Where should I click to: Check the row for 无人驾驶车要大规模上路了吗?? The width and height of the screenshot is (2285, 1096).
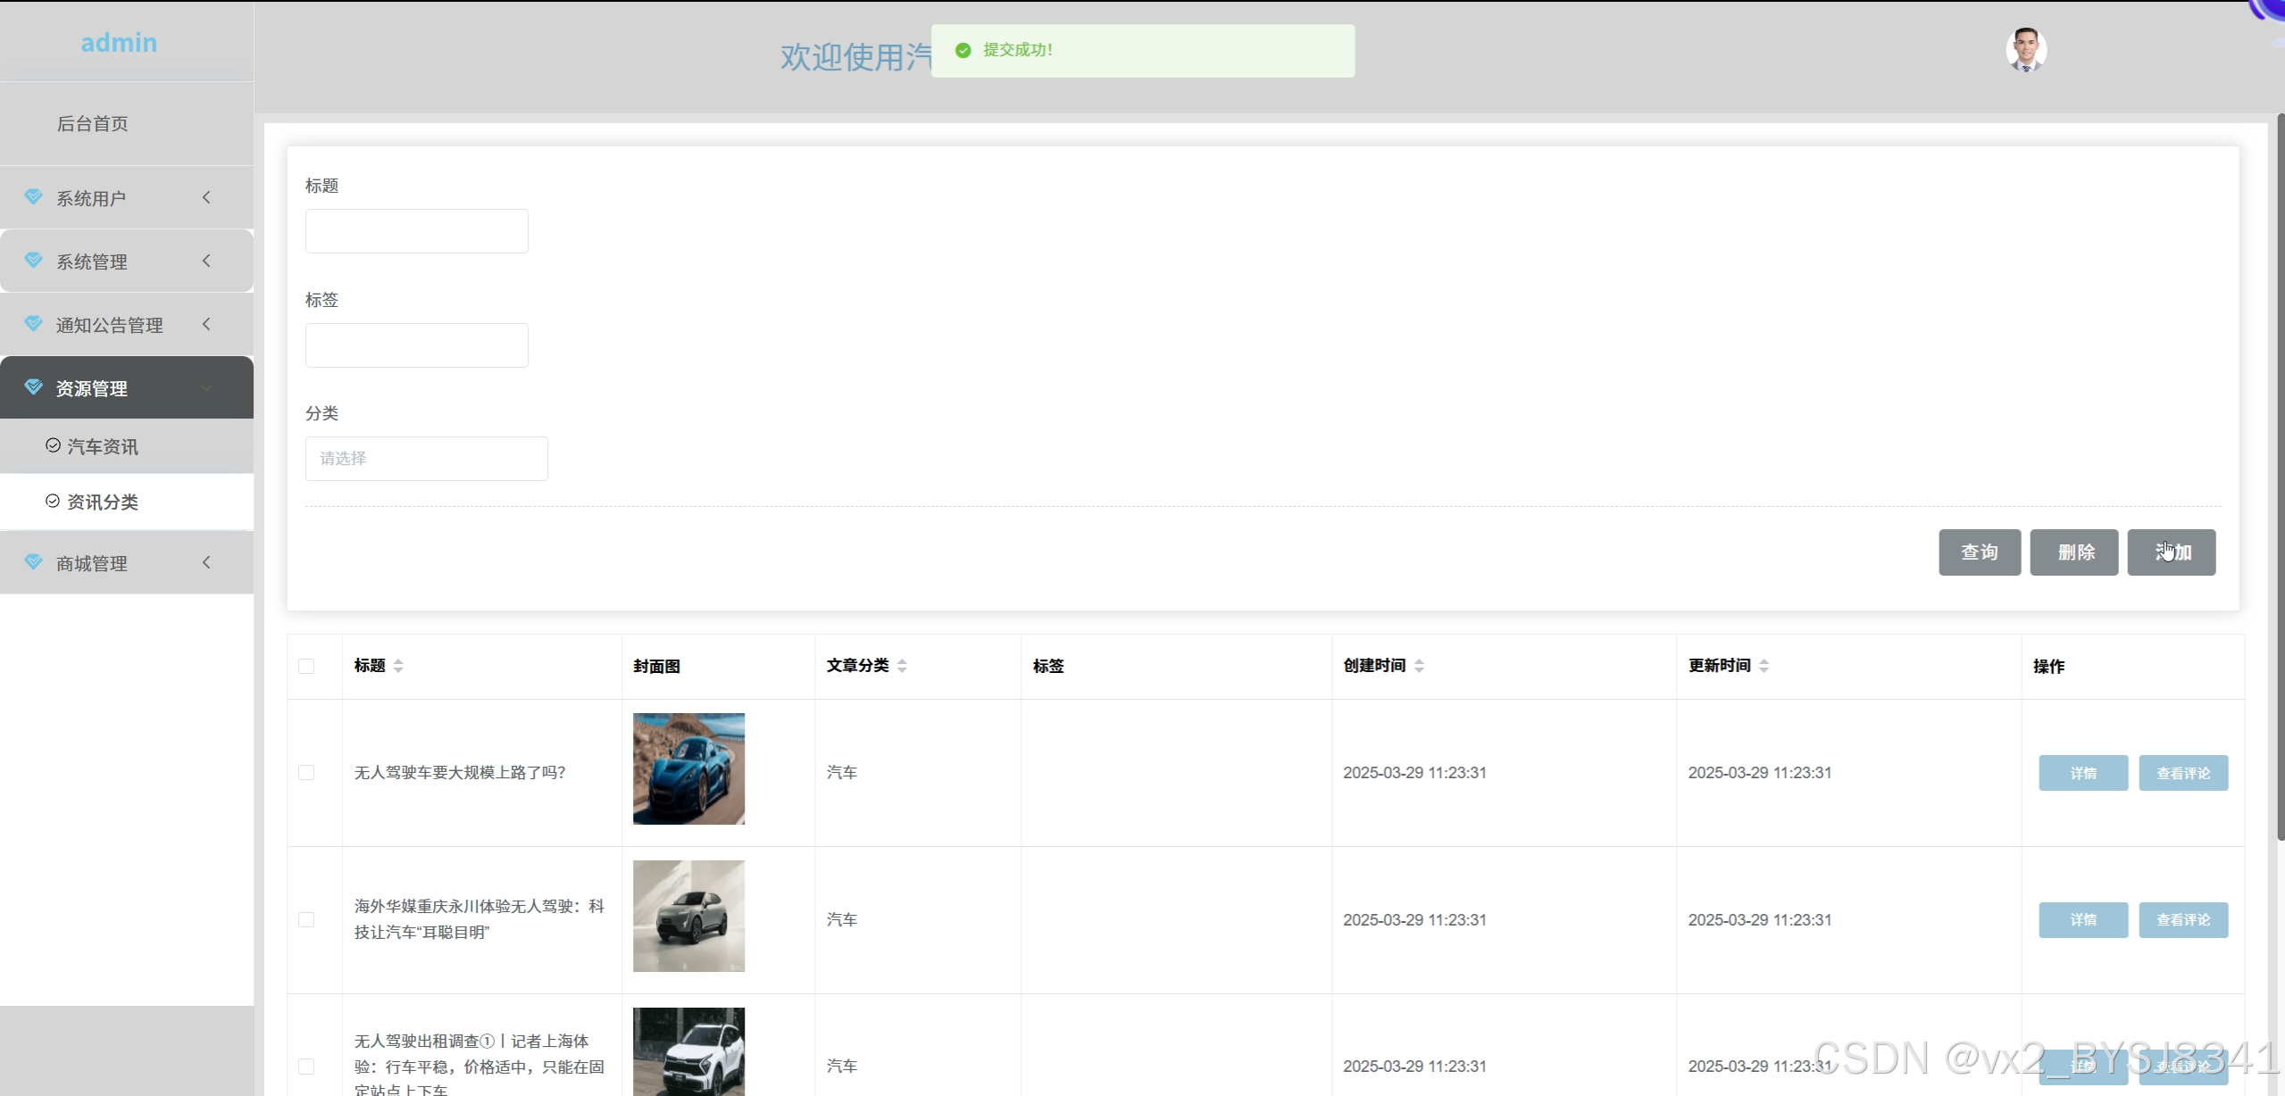(x=306, y=773)
